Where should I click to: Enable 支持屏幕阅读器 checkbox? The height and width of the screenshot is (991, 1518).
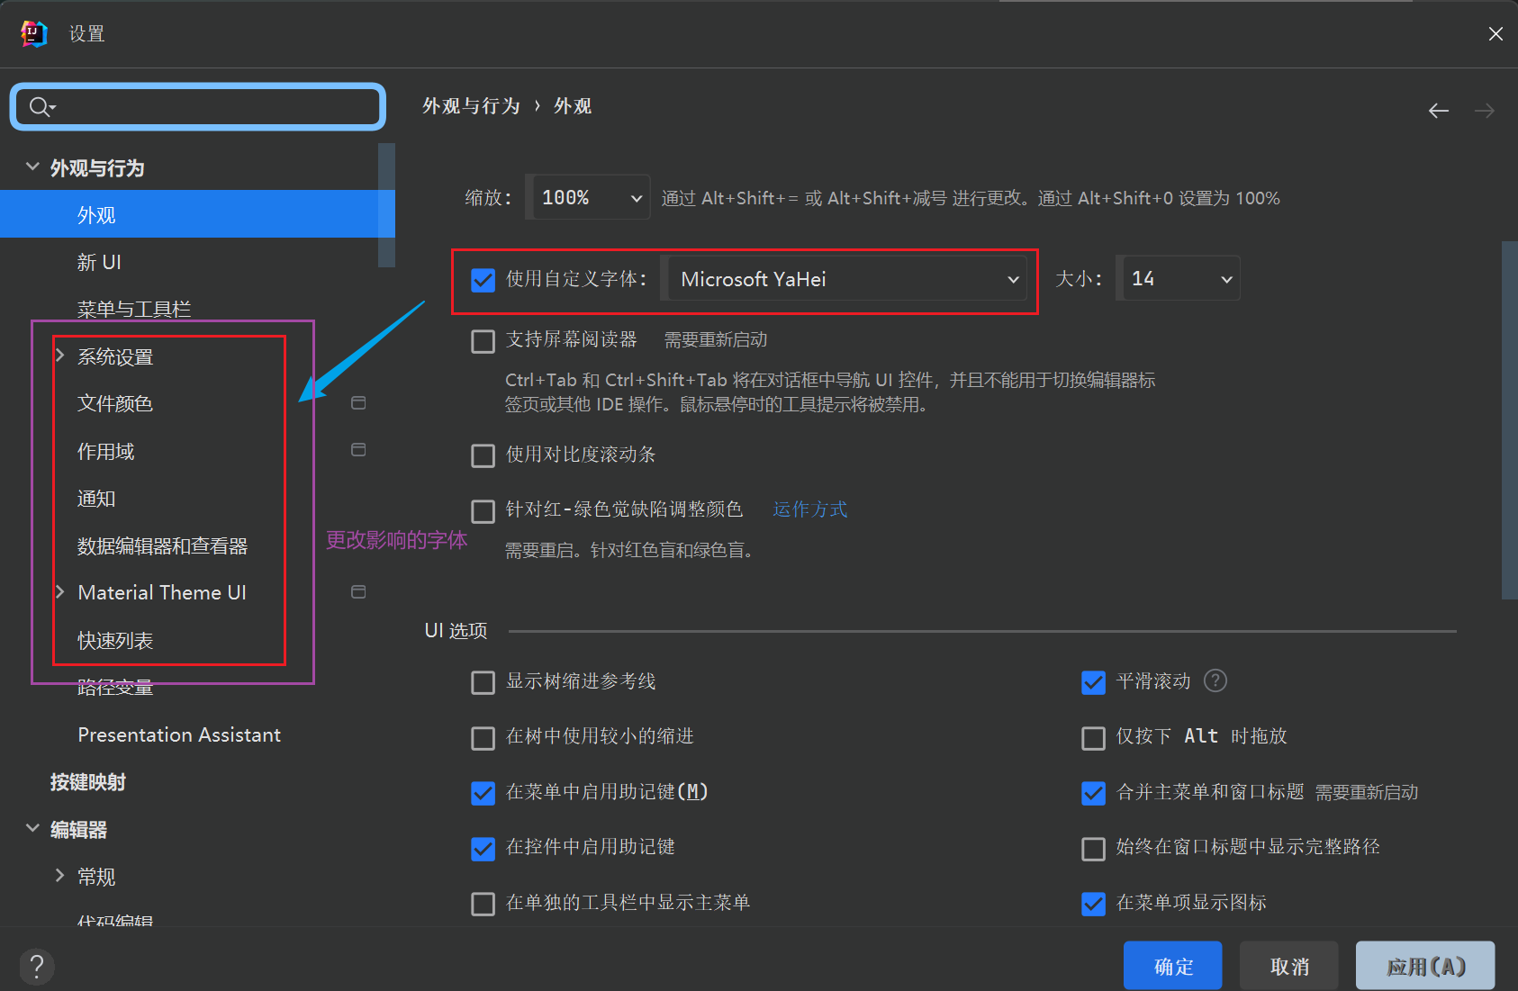coord(483,341)
